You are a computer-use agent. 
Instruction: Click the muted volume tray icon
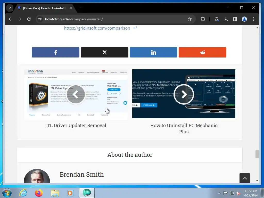pyautogui.click(x=238, y=193)
